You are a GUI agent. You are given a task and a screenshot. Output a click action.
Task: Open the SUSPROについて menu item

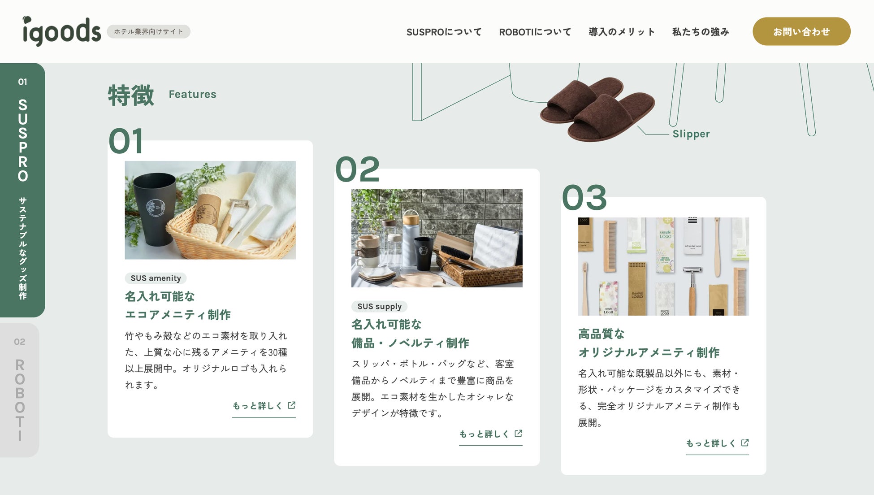[x=444, y=32]
